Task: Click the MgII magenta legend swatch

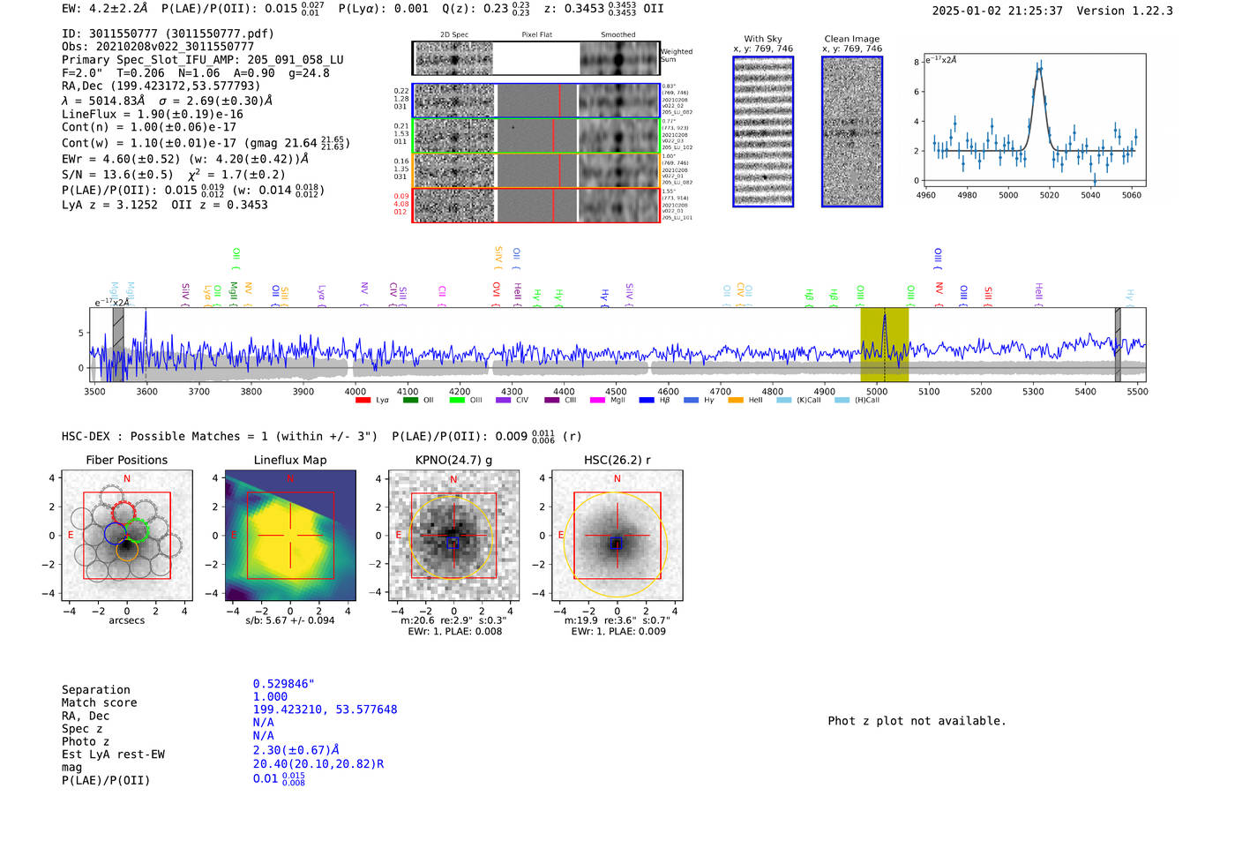Action: 597,401
